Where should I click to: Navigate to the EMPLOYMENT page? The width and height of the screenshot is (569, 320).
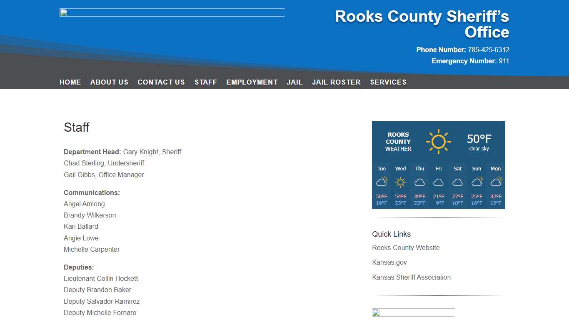252,82
